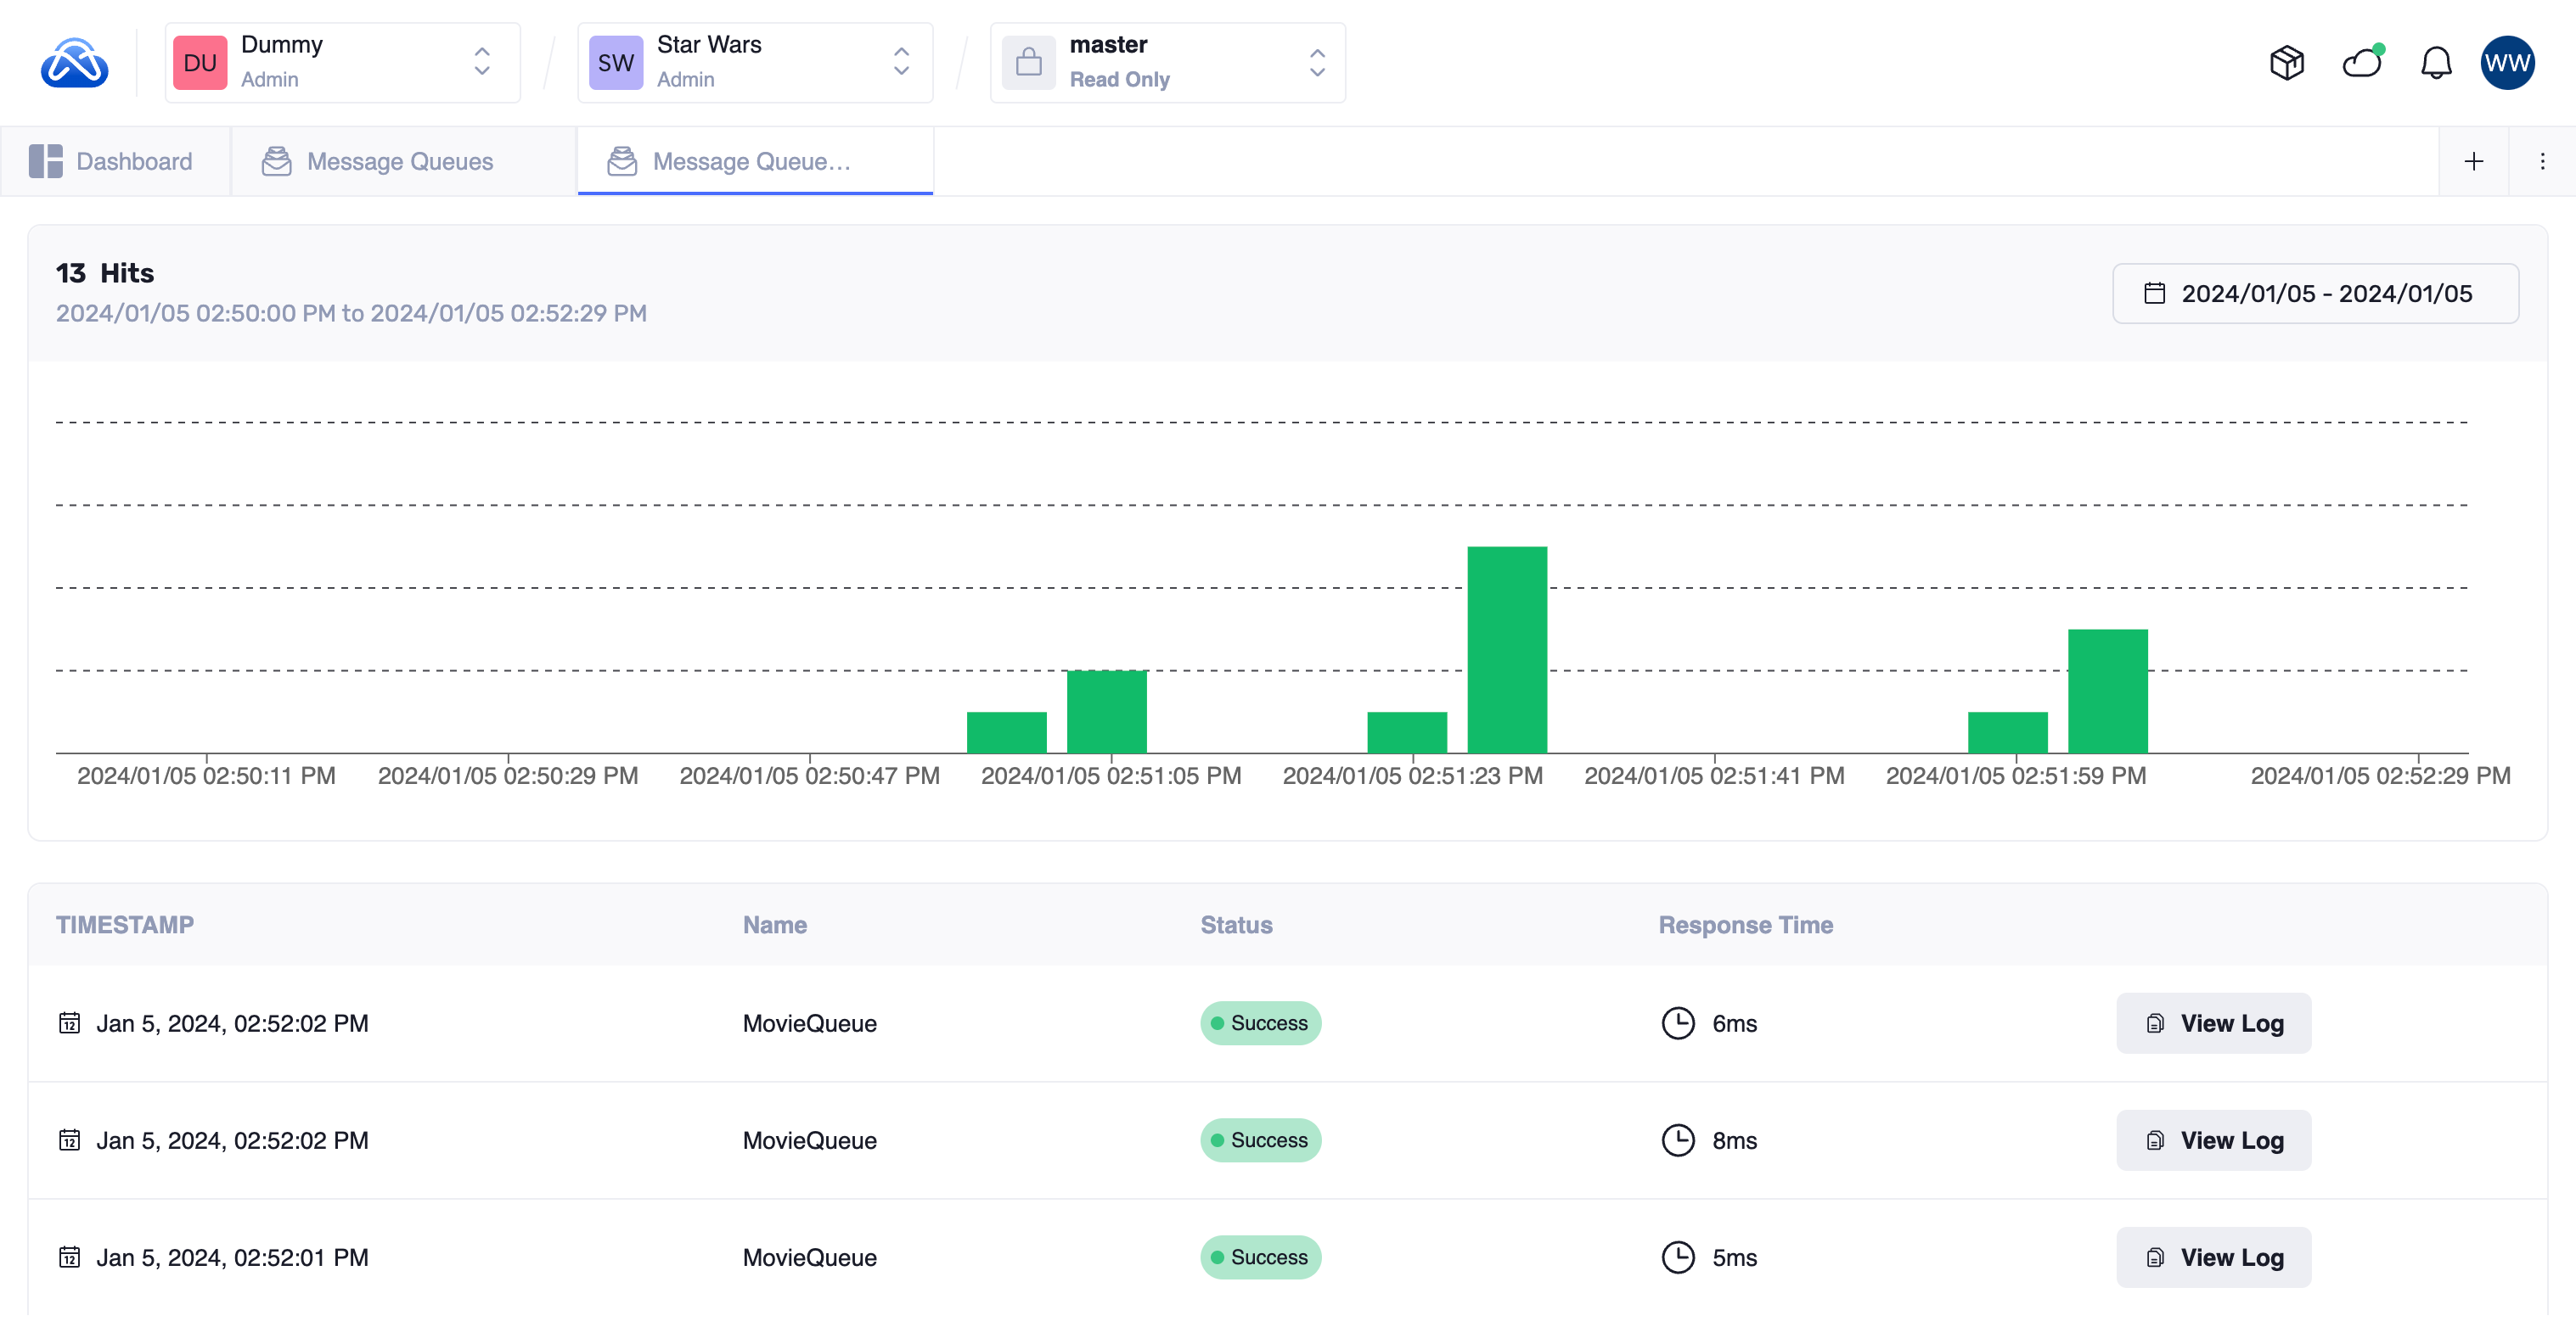Expand the Dummy organization dropdown
Viewport: 2576px width, 1327px height.
[482, 63]
